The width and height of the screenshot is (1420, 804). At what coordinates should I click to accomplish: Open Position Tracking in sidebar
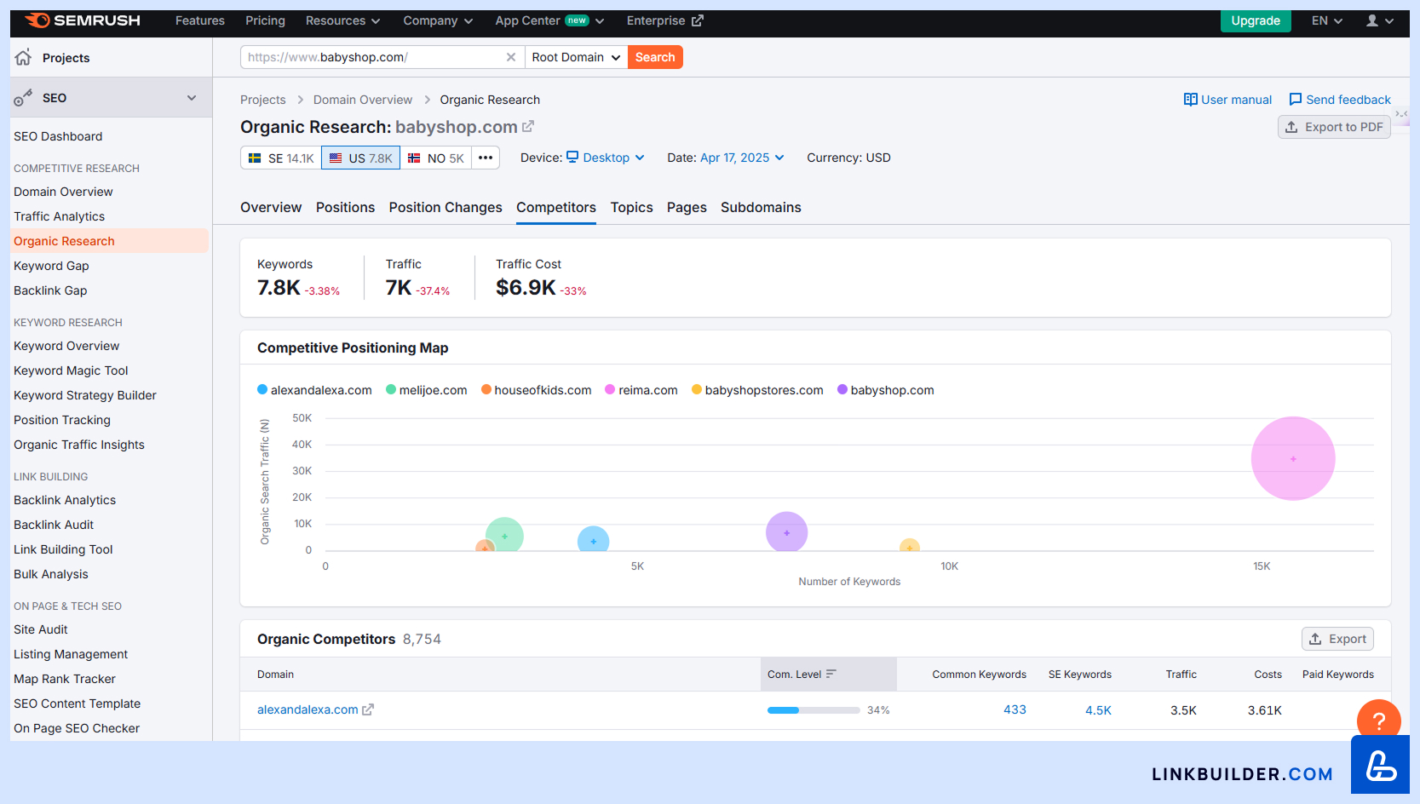[62, 420]
